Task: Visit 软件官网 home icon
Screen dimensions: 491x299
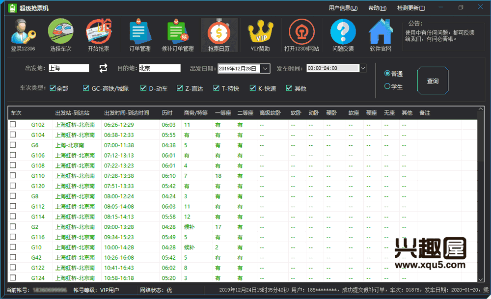Action: click(x=381, y=34)
